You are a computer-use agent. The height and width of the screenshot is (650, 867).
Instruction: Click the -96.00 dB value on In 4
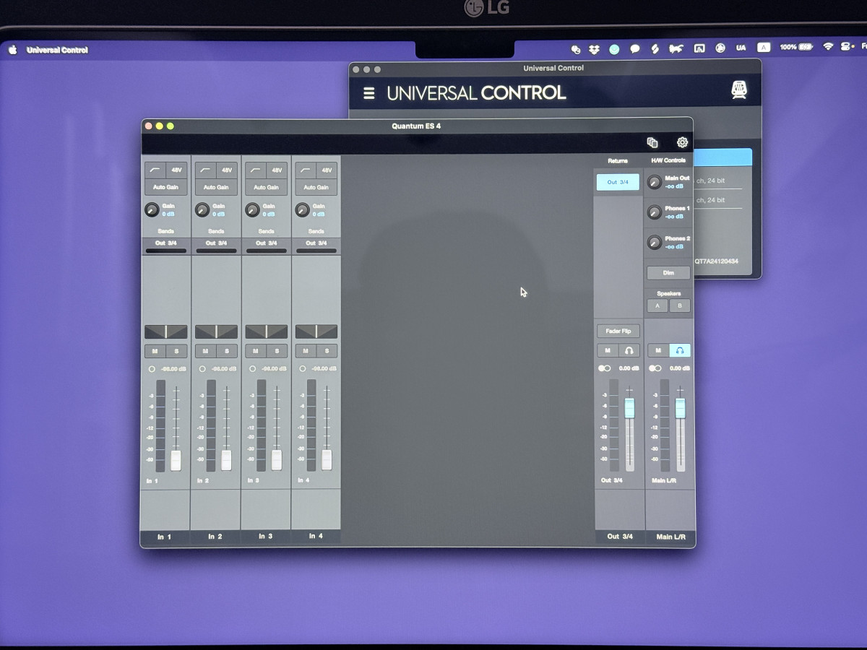[324, 369]
